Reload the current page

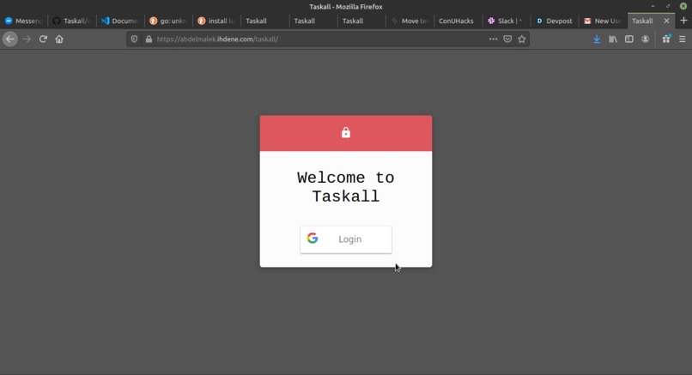[x=43, y=39]
